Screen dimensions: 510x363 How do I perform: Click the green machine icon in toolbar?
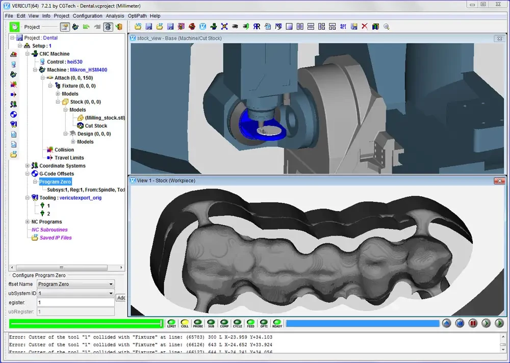213,27
